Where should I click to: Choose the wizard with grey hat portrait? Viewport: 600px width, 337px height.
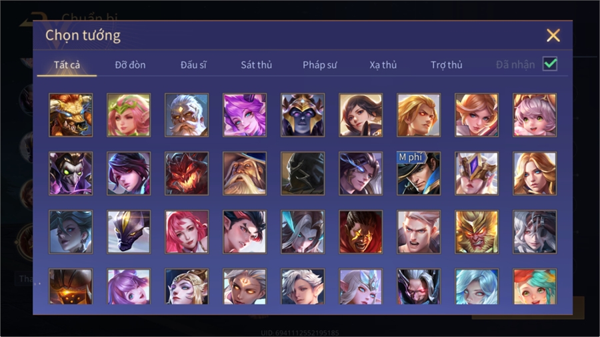pyautogui.click(x=245, y=173)
